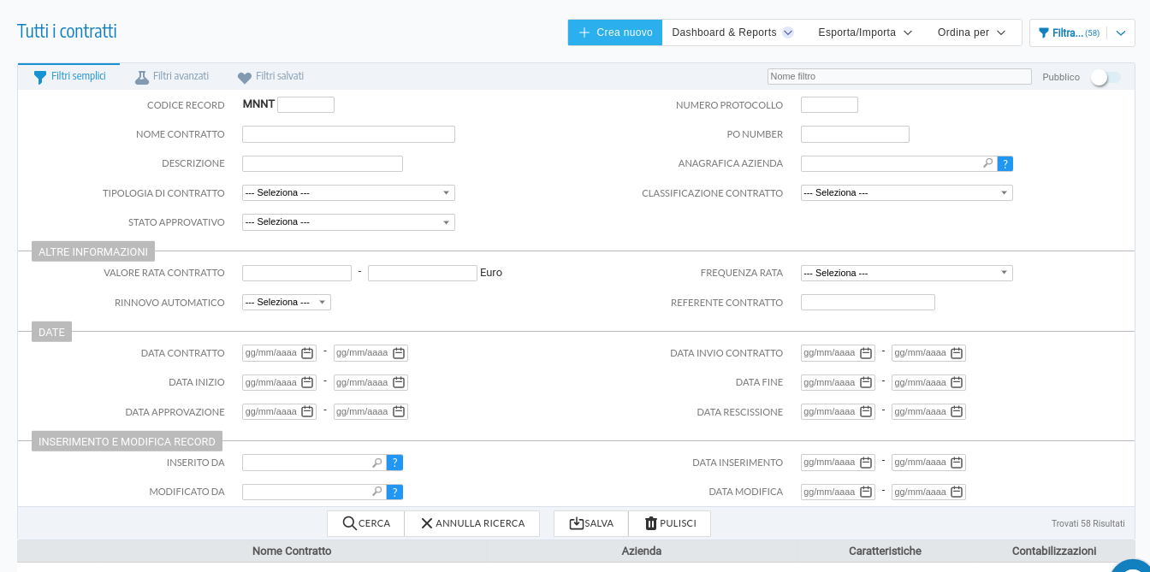
Task: Open the Frequenza Rata selection list
Action: pos(1004,272)
